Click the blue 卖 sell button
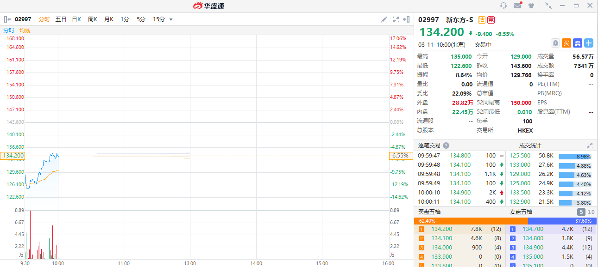 coord(578,43)
